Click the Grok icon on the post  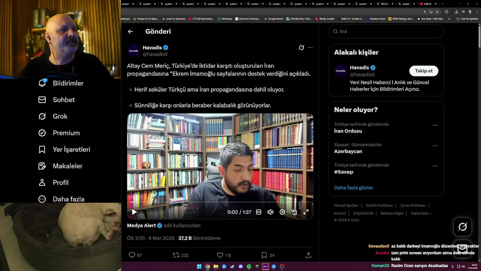tap(301, 47)
